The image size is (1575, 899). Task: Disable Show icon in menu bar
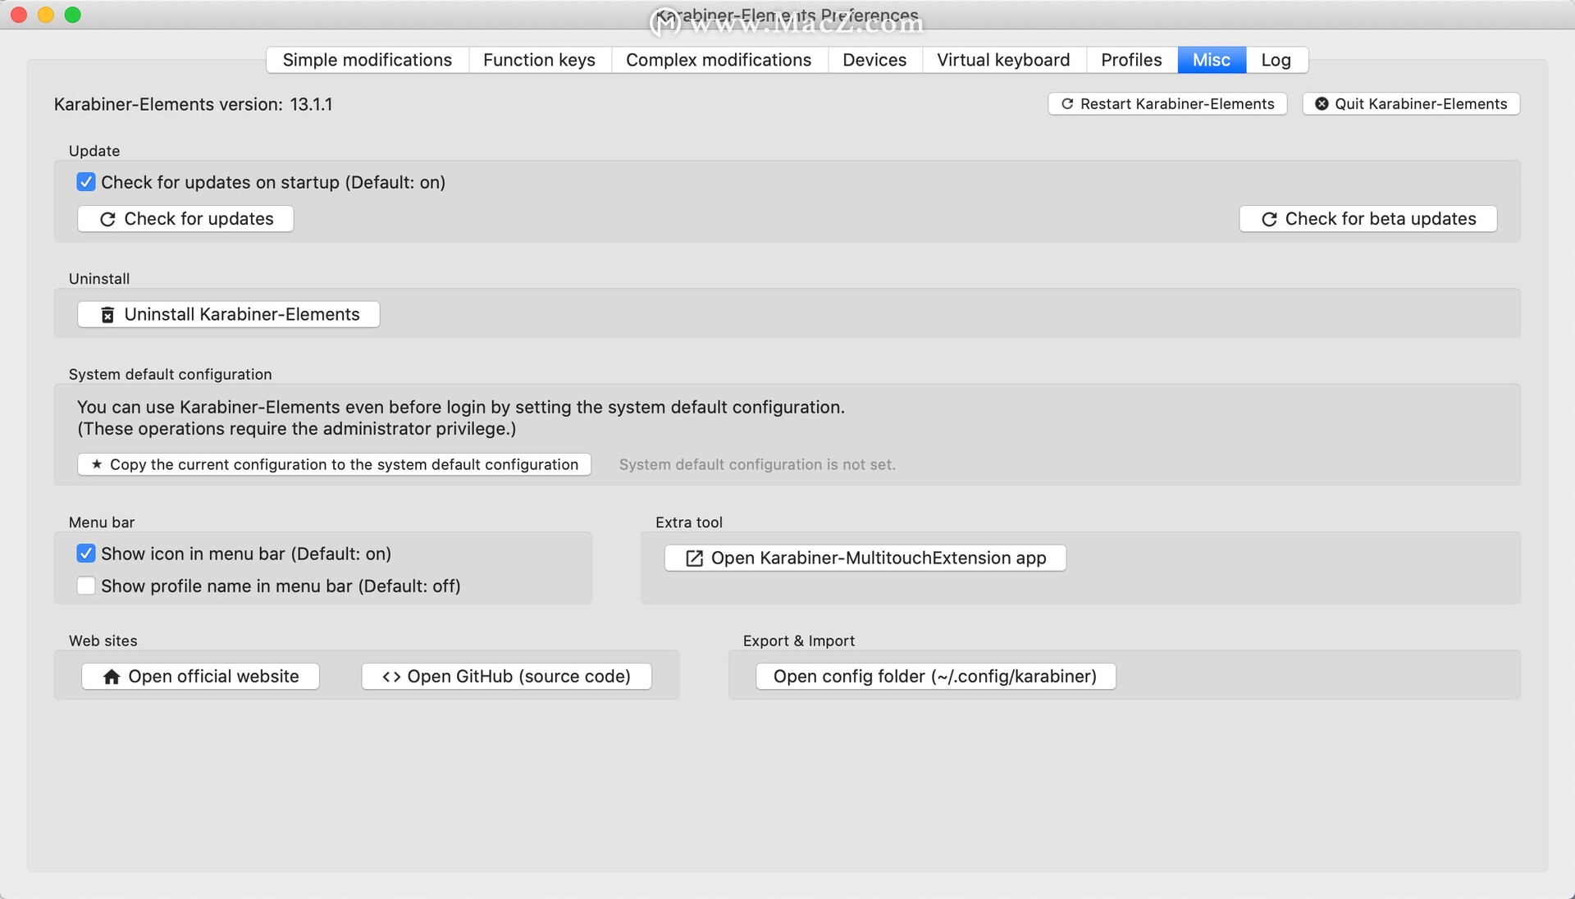pos(86,554)
